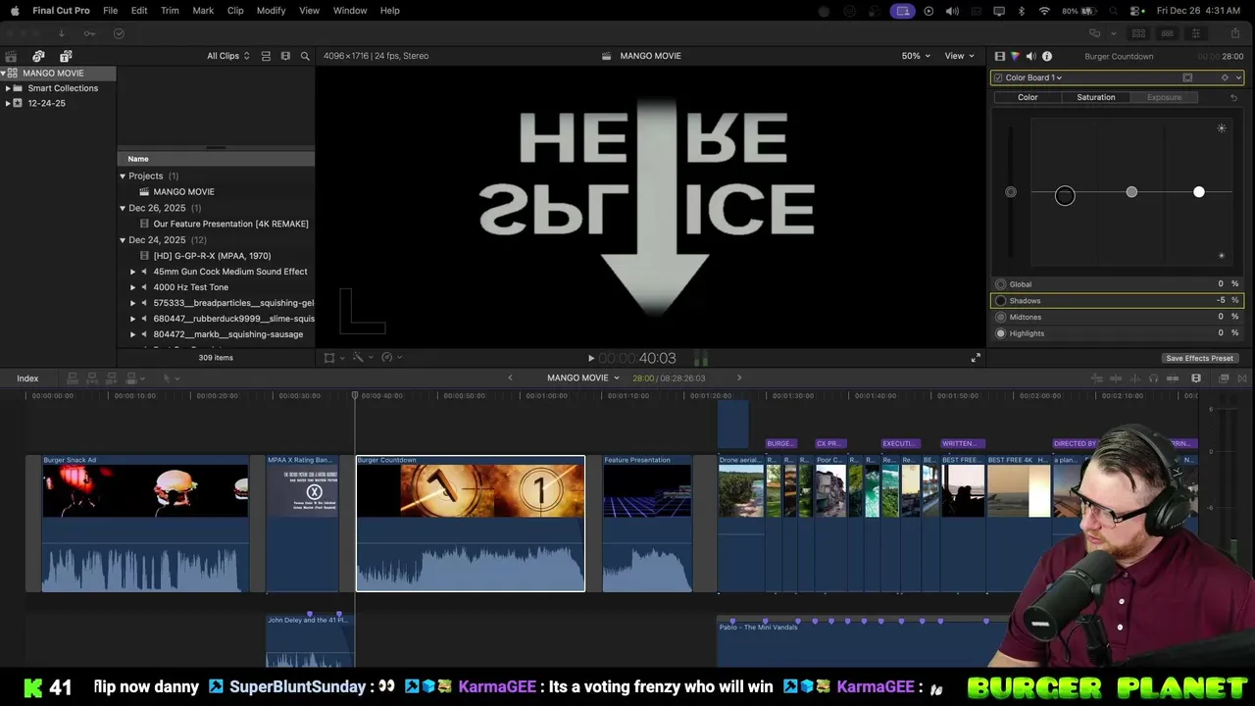Enter full screen viewer playback

pyautogui.click(x=976, y=358)
